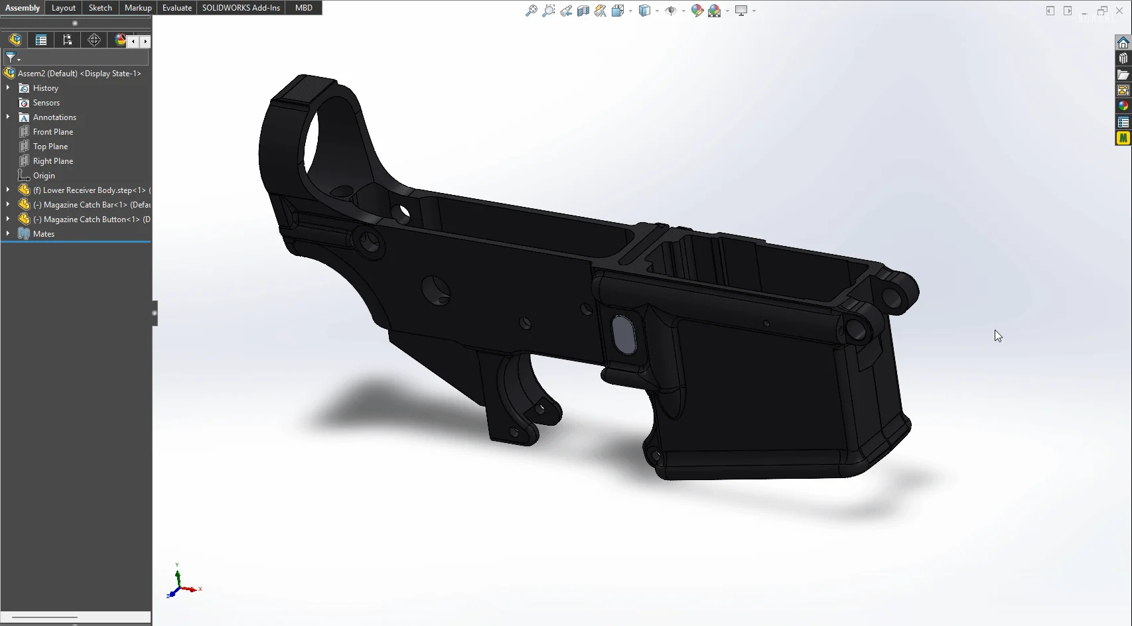Viewport: 1132px width, 626px height.
Task: Open the Design Library panel icon
Action: click(1123, 58)
